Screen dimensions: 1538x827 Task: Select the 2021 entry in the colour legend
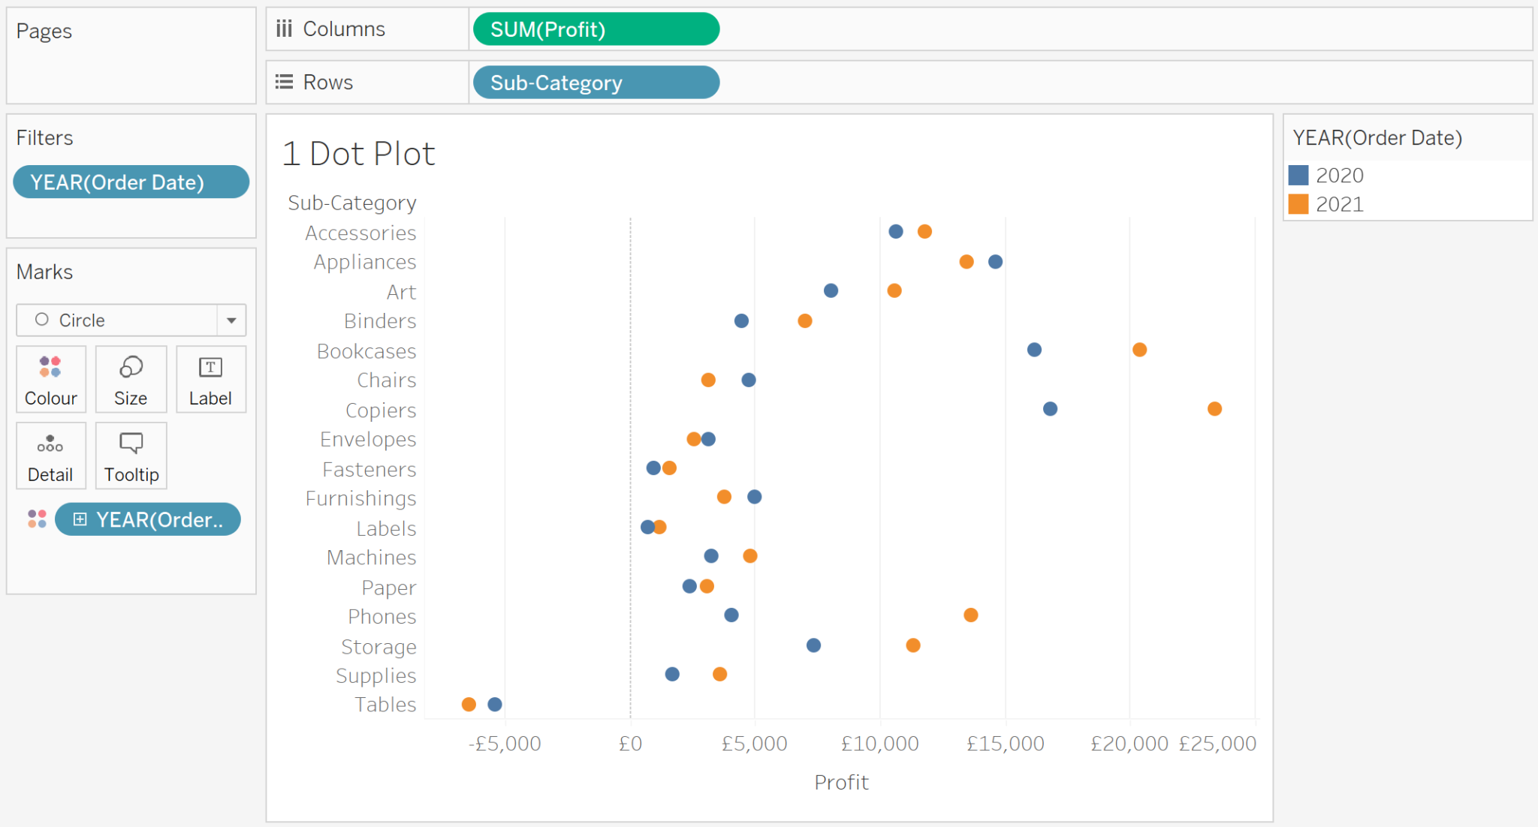pos(1340,203)
